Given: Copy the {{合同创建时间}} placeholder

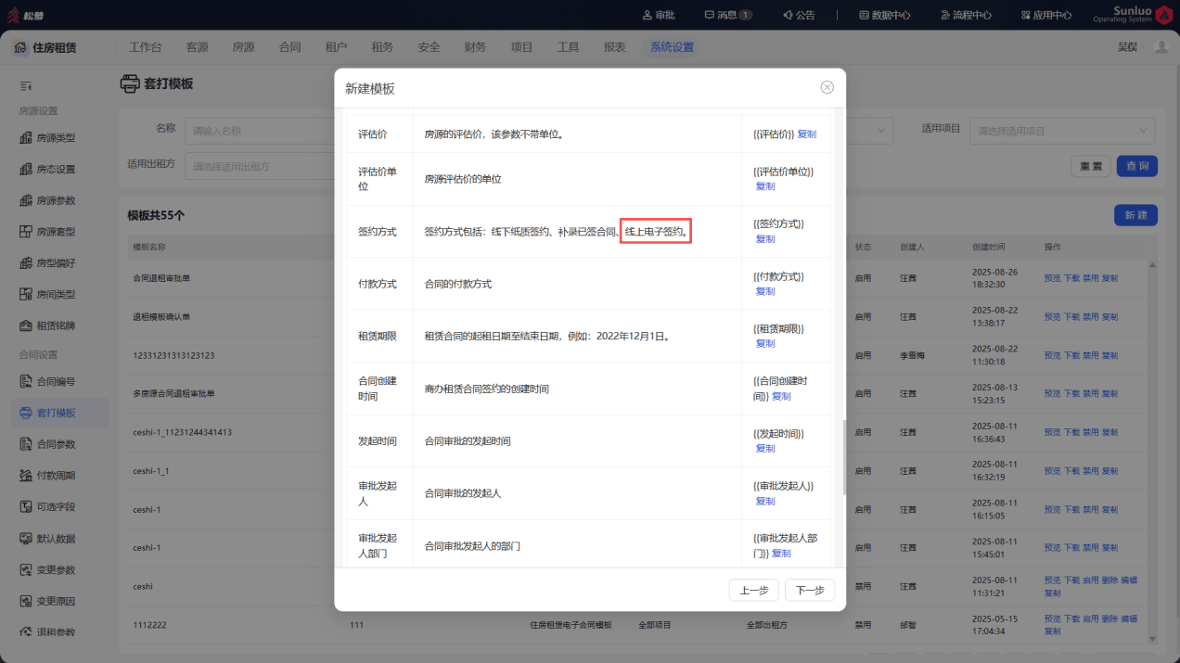Looking at the screenshot, I should [x=781, y=396].
